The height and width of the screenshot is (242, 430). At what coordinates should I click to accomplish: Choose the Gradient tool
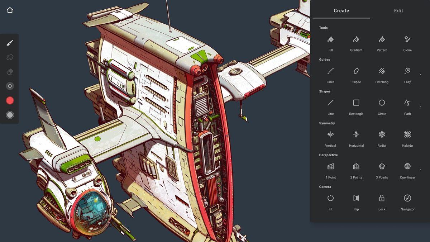click(x=356, y=39)
